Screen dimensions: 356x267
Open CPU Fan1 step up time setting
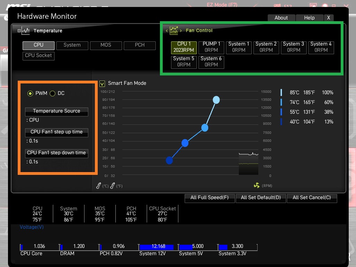click(57, 132)
